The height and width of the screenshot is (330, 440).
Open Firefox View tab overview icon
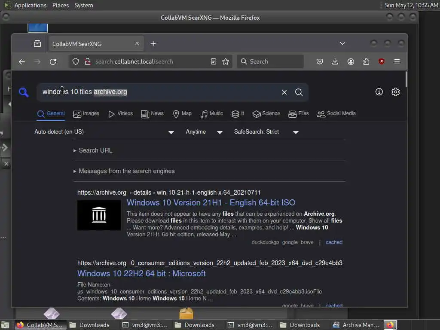(37, 43)
